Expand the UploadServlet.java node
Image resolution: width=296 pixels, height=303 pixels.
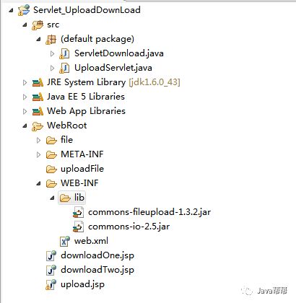click(x=52, y=68)
